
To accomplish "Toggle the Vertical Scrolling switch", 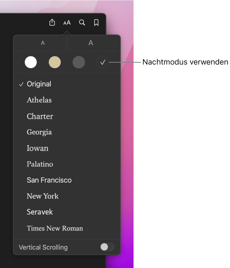I will tap(107, 247).
